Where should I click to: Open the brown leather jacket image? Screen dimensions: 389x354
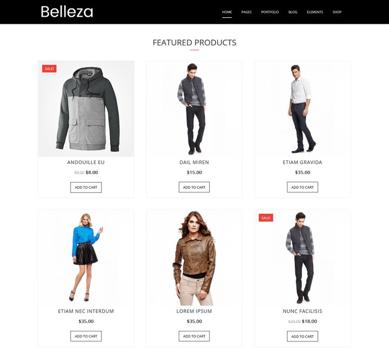pos(194,258)
